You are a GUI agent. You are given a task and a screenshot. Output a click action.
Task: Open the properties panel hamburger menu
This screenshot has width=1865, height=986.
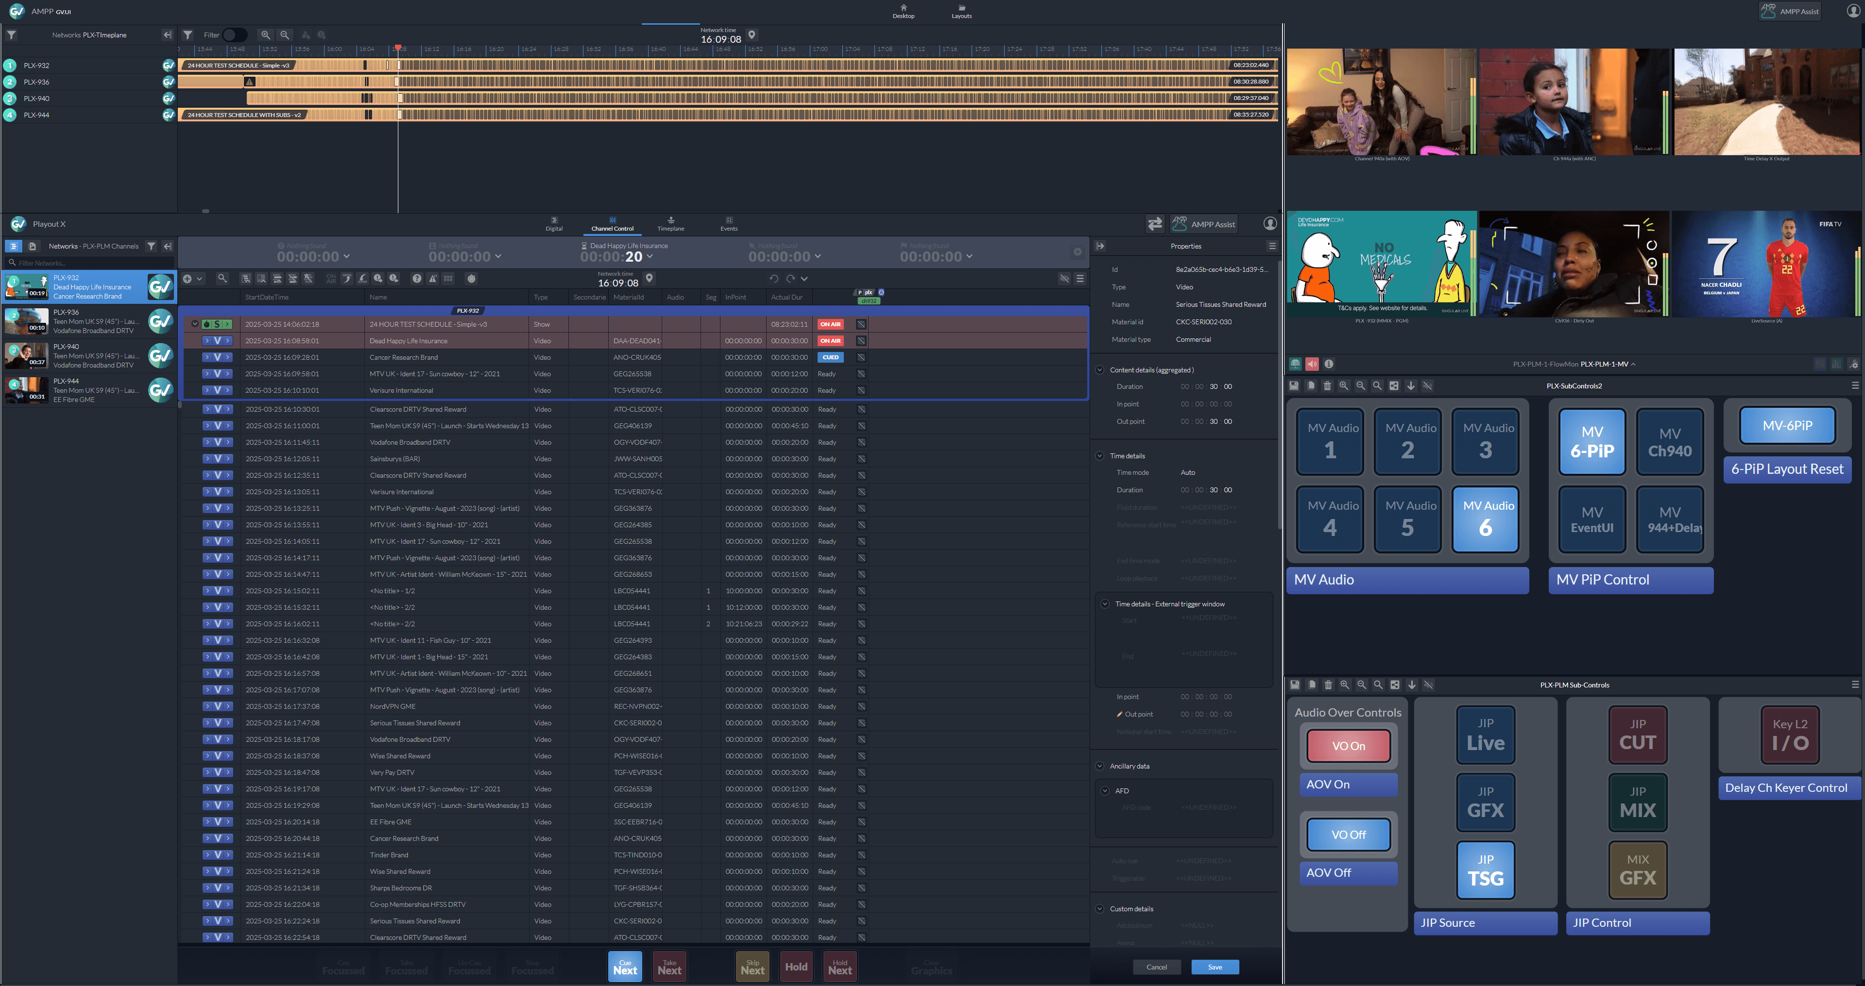click(1272, 246)
